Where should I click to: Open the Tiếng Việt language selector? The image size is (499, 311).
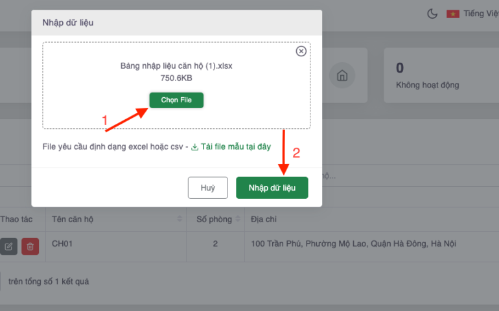pyautogui.click(x=480, y=14)
